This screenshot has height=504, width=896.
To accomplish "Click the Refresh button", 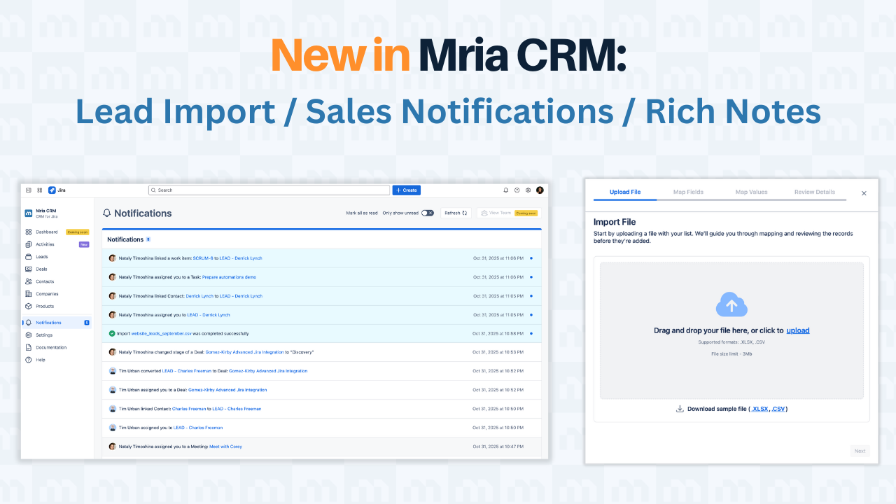I will [456, 213].
